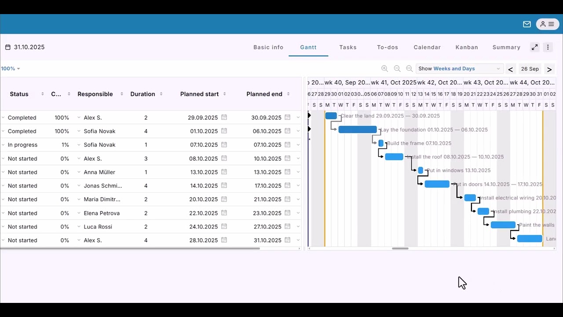Sort by the Planned end column

tap(288, 94)
